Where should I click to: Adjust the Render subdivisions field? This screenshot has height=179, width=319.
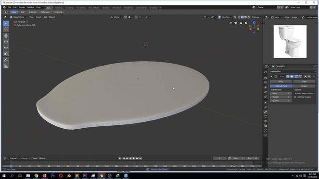[281, 97]
